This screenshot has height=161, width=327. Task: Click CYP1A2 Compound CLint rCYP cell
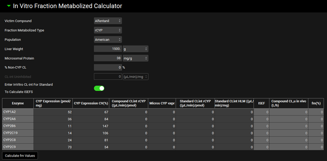pos(129,112)
